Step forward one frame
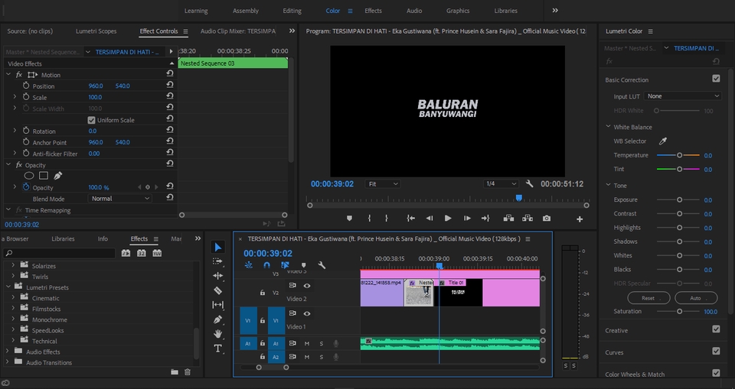Viewport: 735px width, 389px height. (467, 218)
